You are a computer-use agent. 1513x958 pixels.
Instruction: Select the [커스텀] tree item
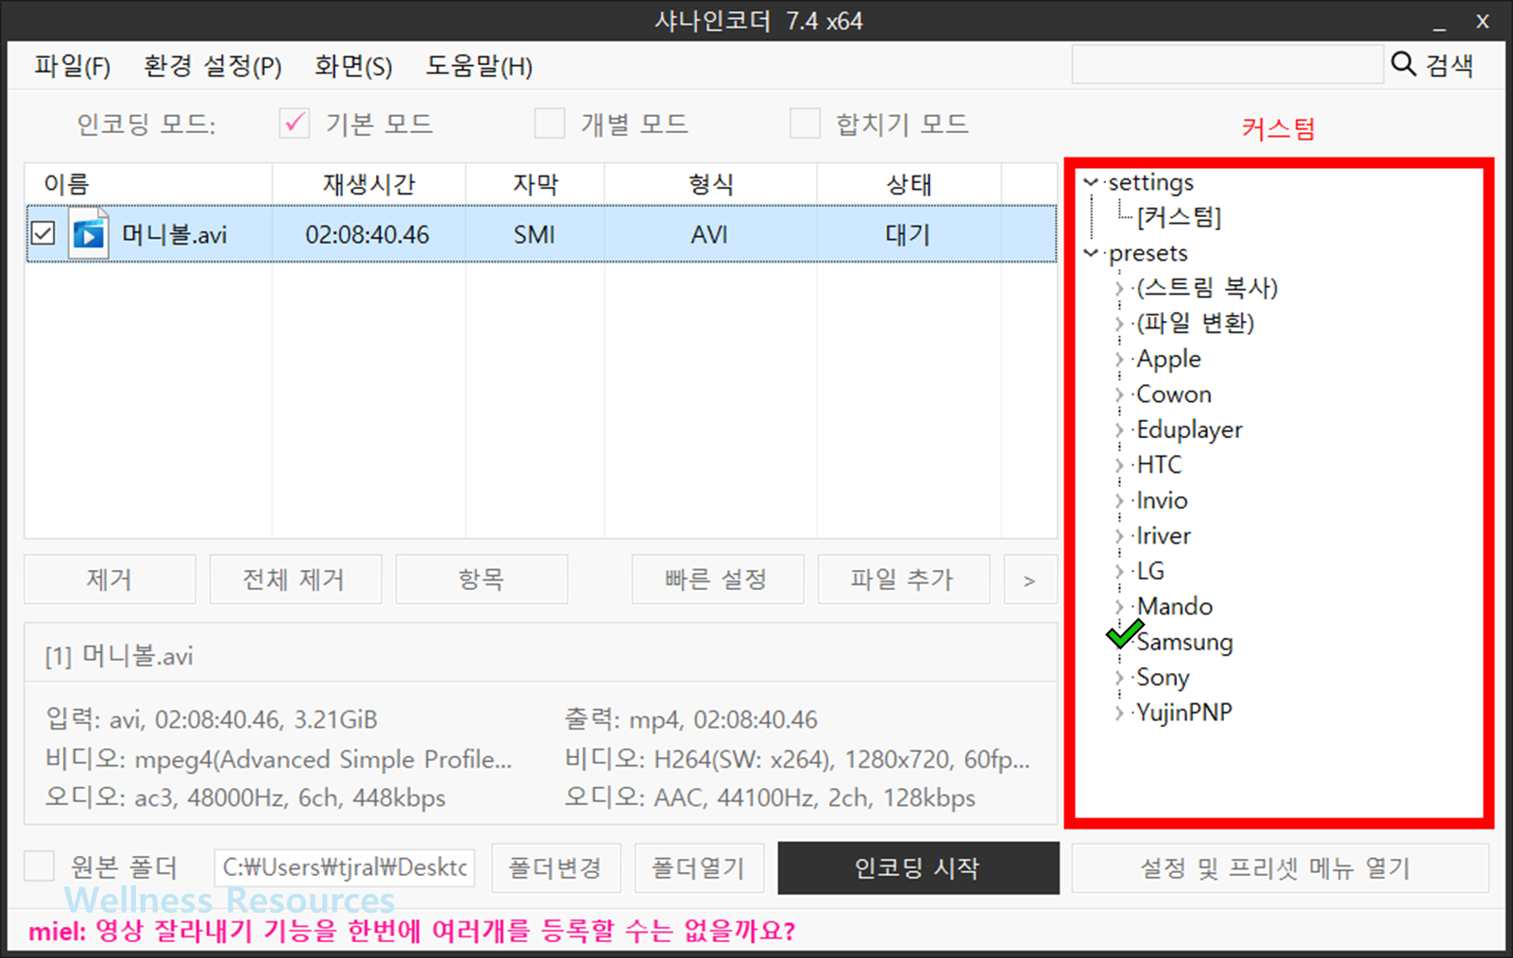coord(1180,217)
